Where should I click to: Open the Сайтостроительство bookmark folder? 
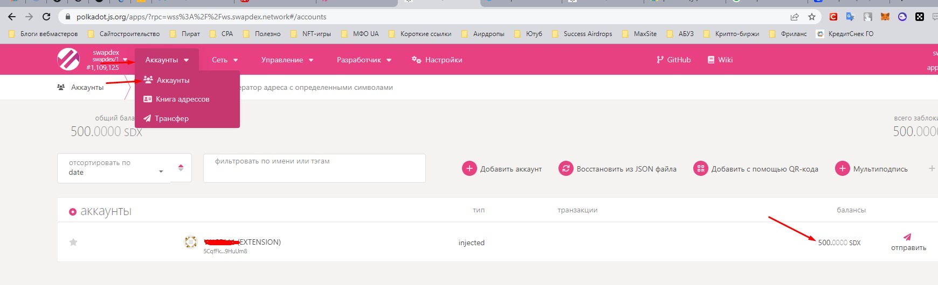(x=123, y=34)
